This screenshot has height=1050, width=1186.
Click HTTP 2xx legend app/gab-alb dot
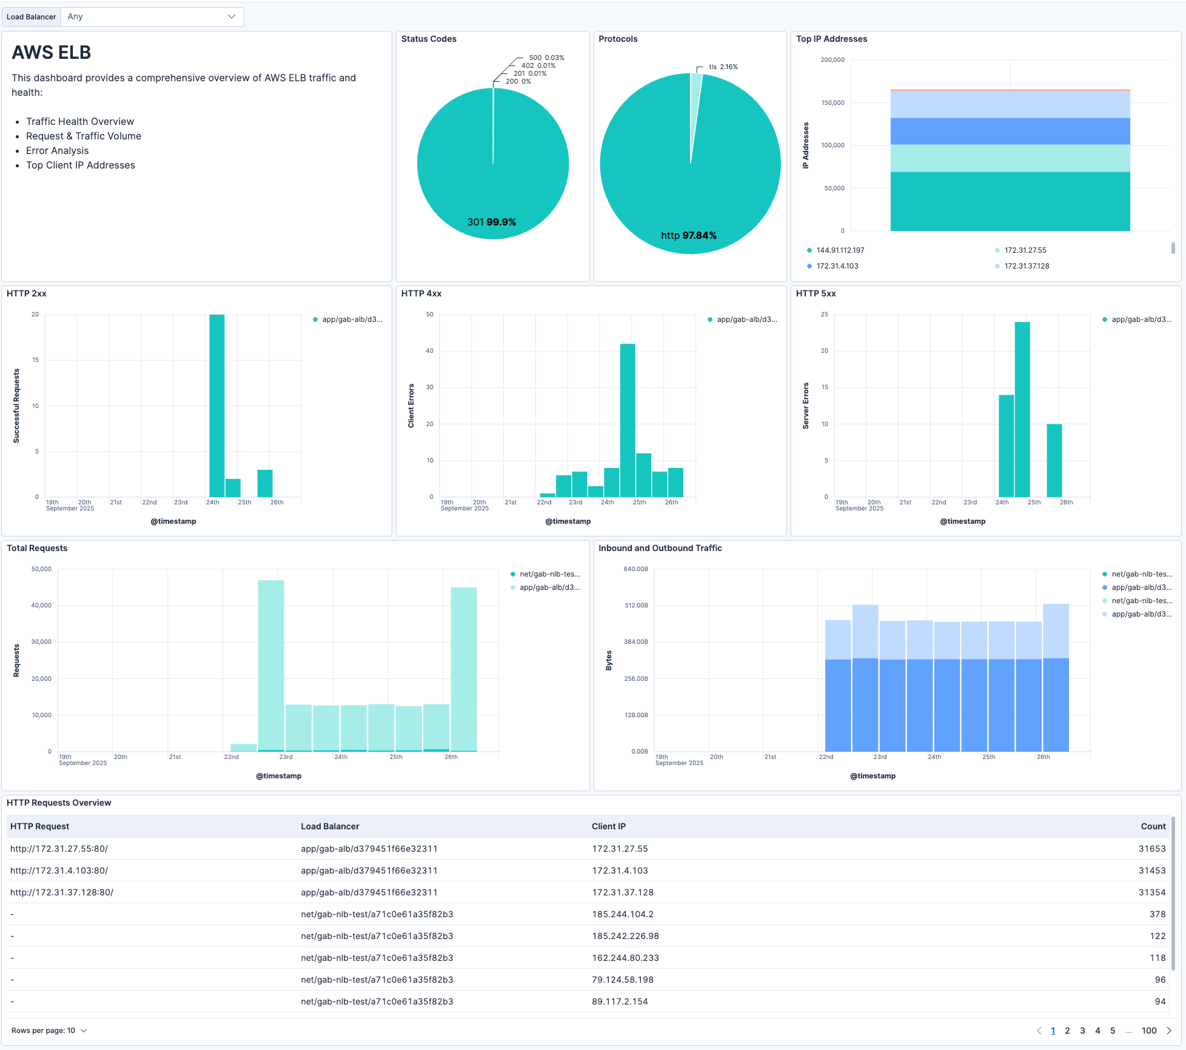click(315, 319)
